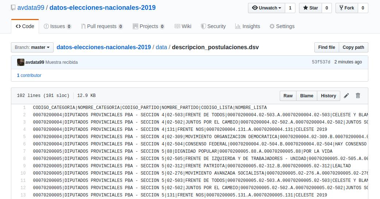
Task: Click '2 minutes ago' commit timestamp
Action: click(x=348, y=62)
